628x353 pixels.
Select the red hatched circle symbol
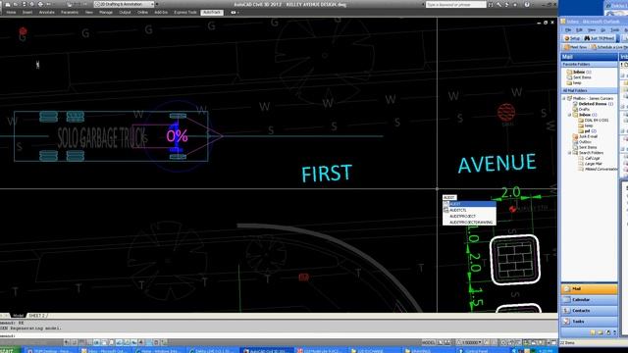pyautogui.click(x=506, y=113)
